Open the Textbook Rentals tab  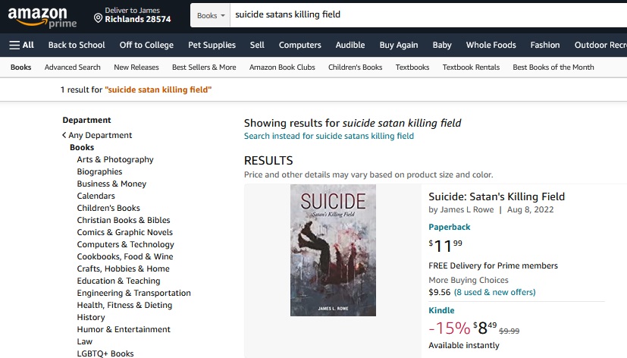(471, 67)
